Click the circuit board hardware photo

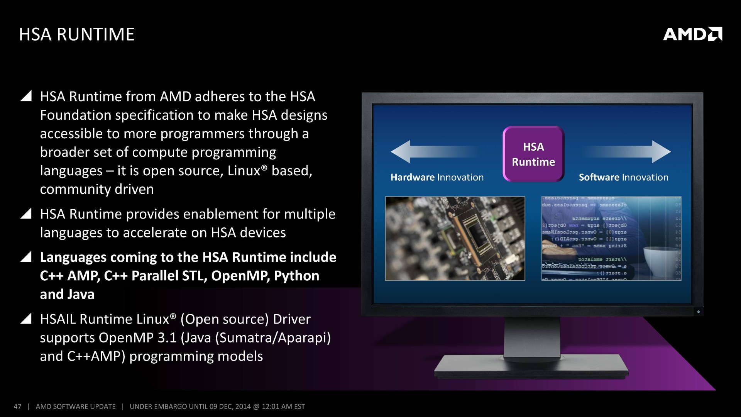[455, 239]
